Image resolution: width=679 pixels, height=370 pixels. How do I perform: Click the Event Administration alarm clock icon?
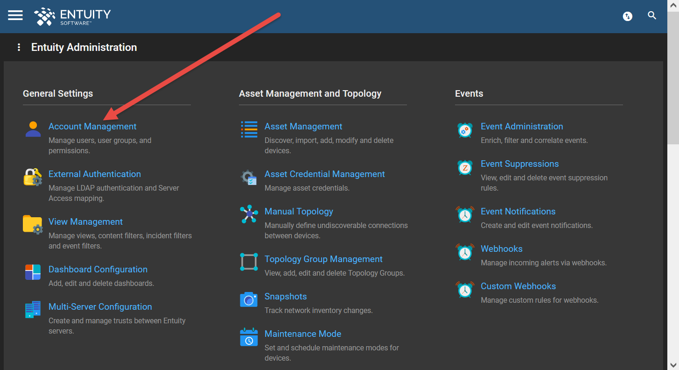tap(465, 129)
